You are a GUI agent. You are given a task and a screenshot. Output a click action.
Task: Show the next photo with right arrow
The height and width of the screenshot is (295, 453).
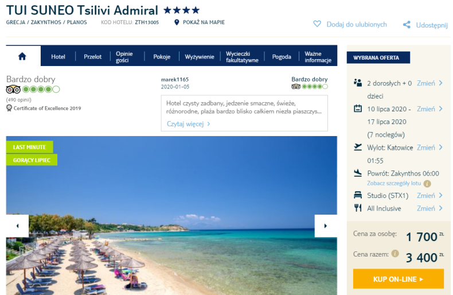click(x=326, y=226)
